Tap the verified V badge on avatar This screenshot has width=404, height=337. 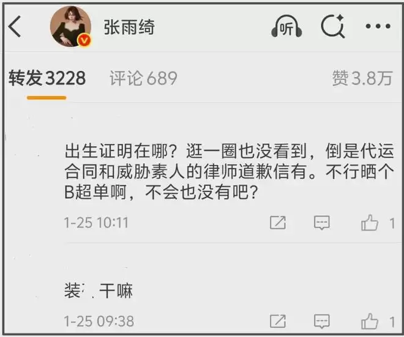click(84, 40)
